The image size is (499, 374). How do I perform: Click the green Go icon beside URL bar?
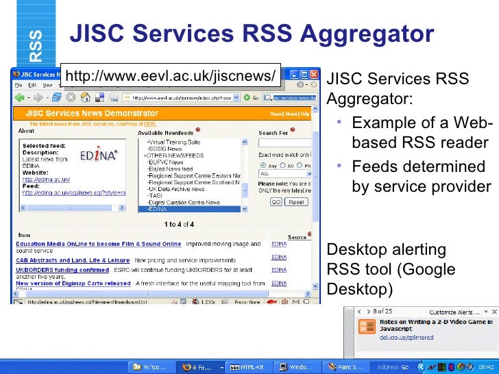tap(247, 98)
